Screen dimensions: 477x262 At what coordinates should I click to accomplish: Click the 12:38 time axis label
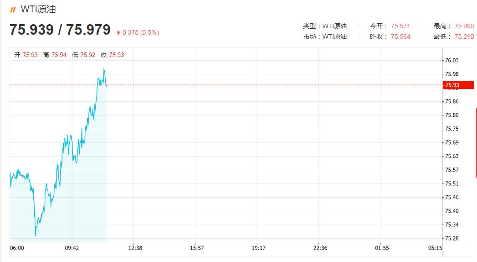click(x=135, y=248)
